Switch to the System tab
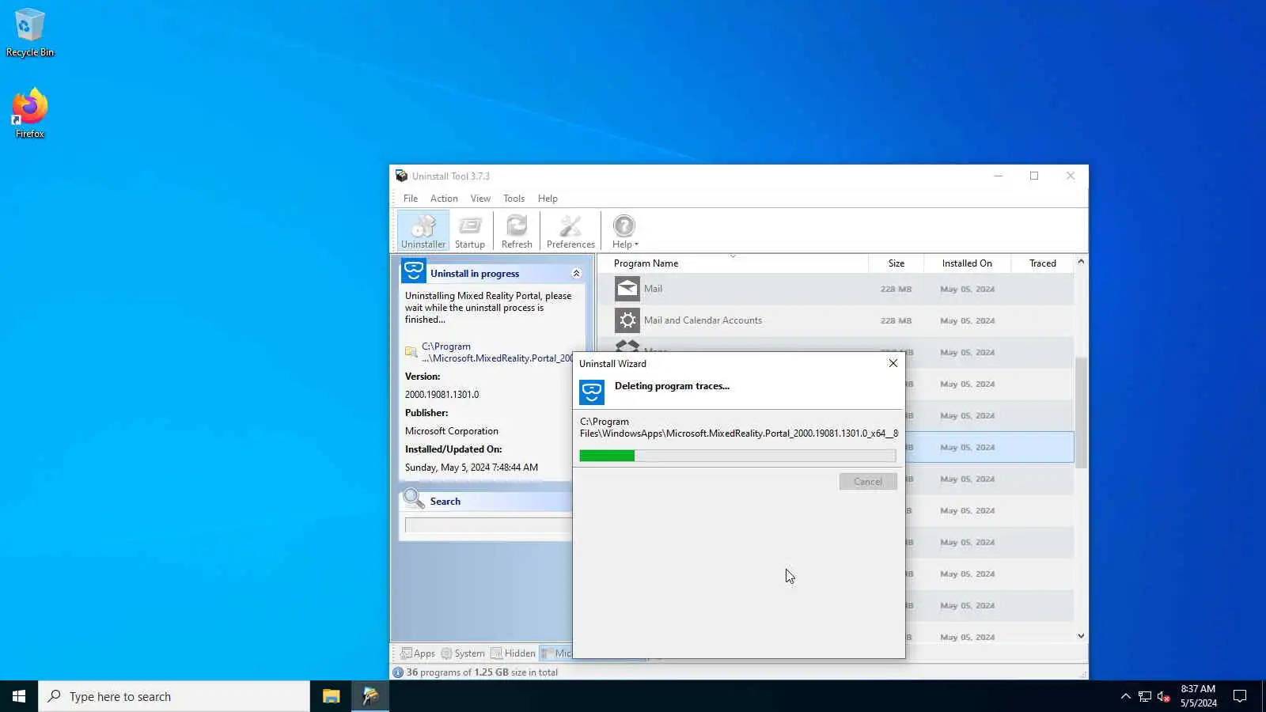Viewport: 1266px width, 712px height. [x=463, y=653]
